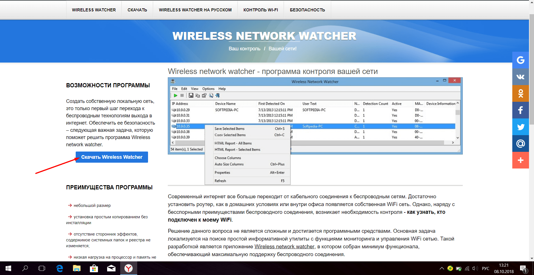This screenshot has height=275, width=534.
Task: Share the page via Google icon
Action: click(x=520, y=60)
